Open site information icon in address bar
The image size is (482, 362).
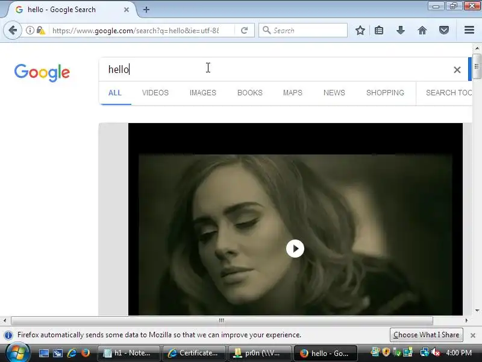(x=30, y=30)
